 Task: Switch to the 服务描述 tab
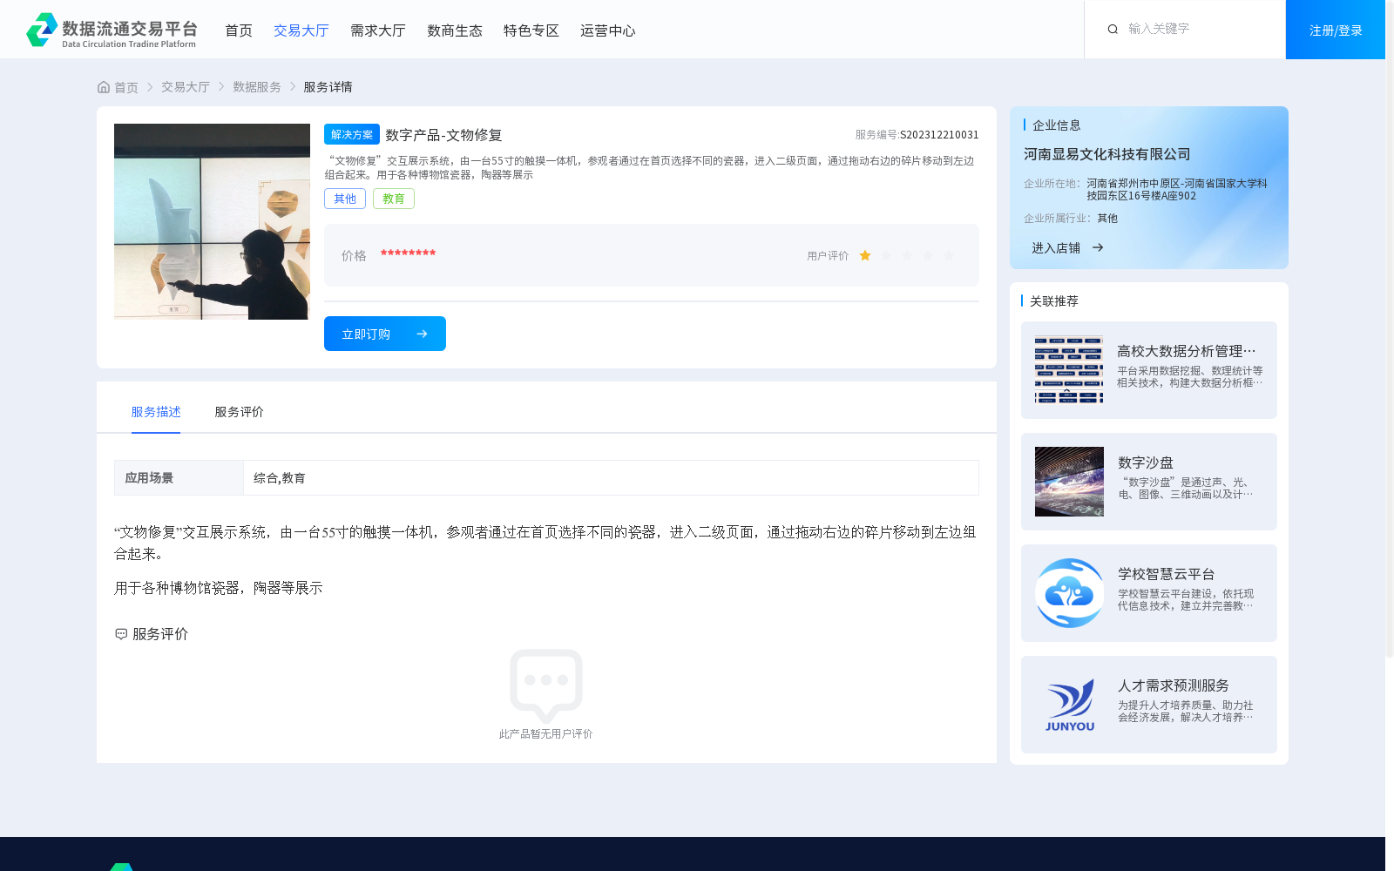point(156,412)
